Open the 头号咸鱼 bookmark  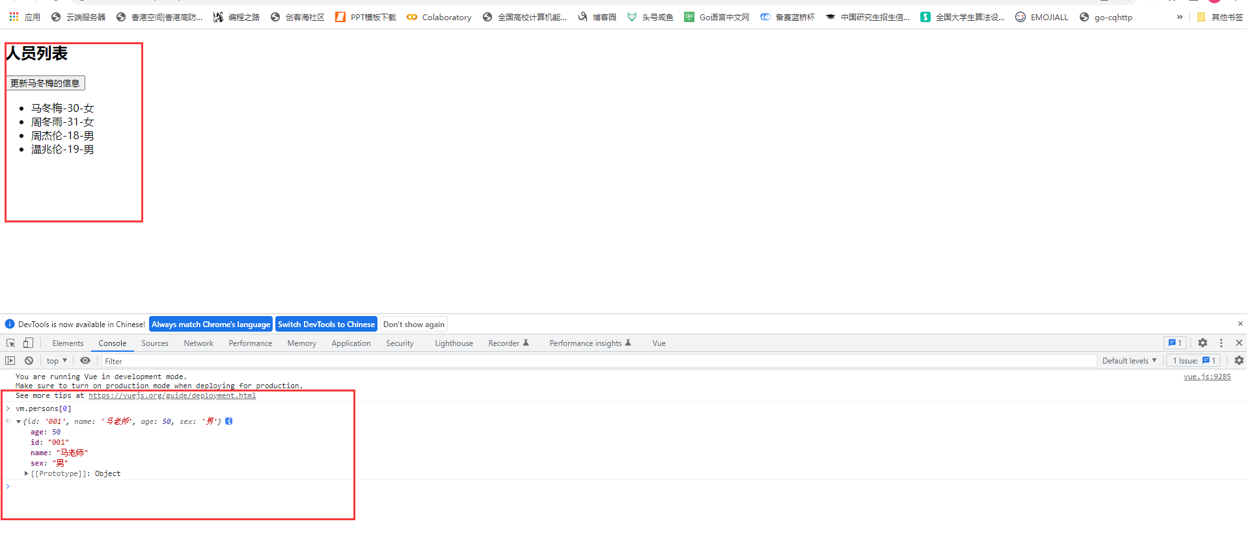point(650,17)
